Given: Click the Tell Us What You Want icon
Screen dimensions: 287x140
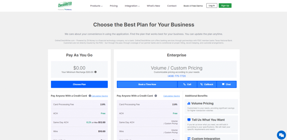Looking at the screenshot, I should [x=189, y=120].
